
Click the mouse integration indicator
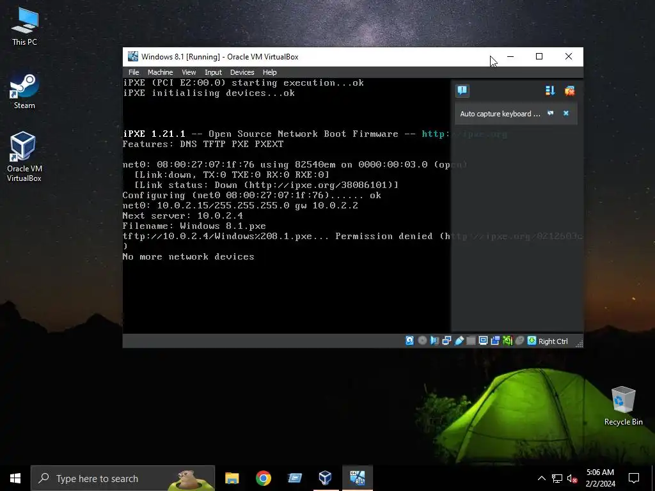tap(519, 341)
